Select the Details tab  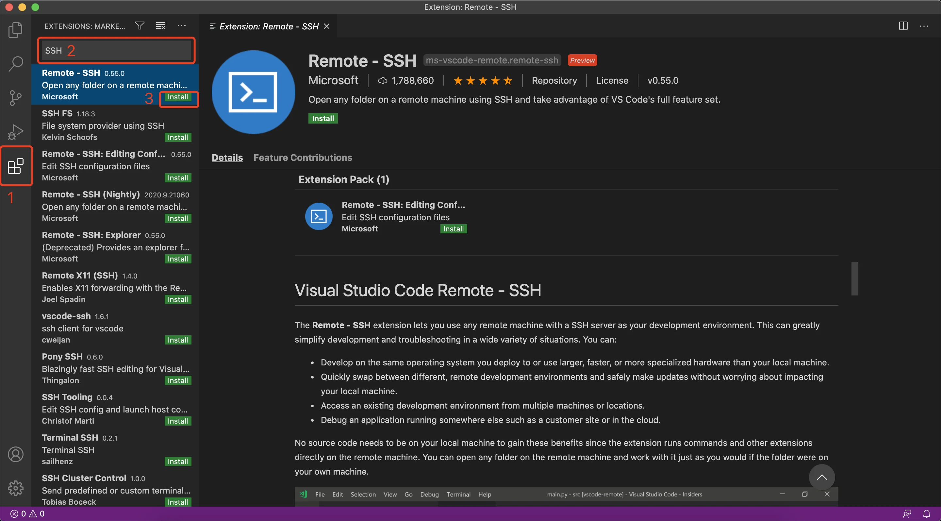click(227, 158)
